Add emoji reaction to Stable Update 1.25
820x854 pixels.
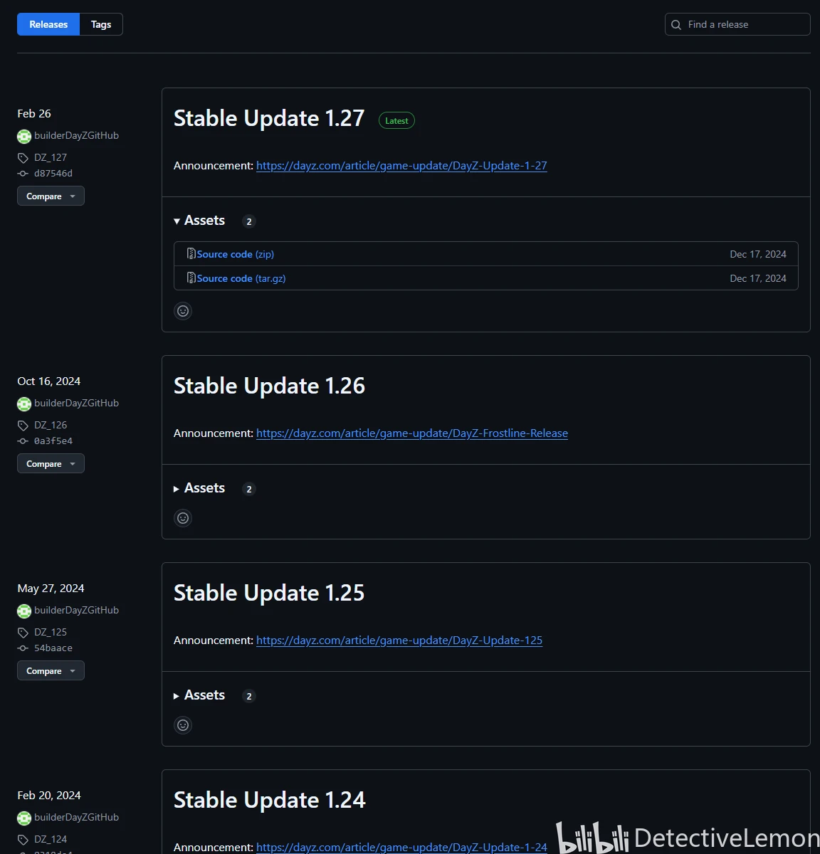183,725
